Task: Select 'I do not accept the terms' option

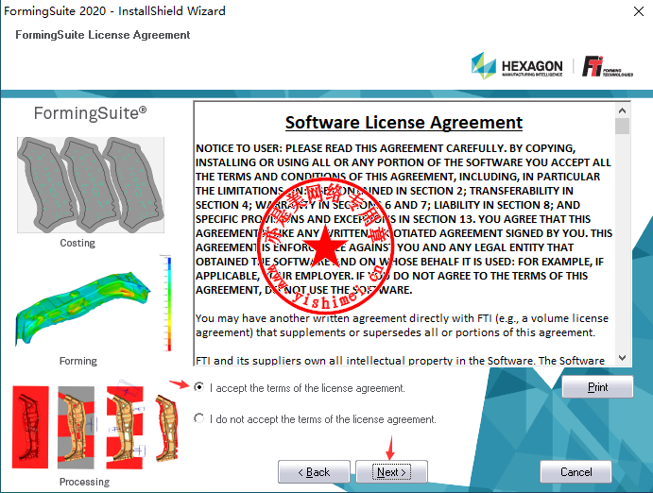Action: pyautogui.click(x=199, y=418)
